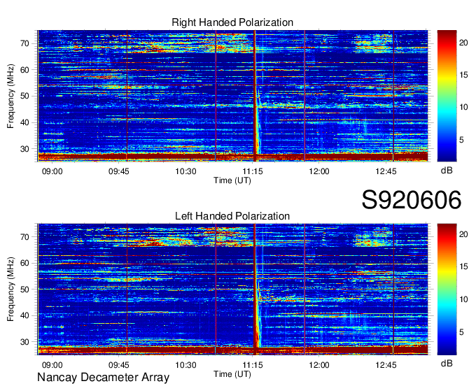
Task: Click the 30 MHz tick of left-handed plot
Action: coord(24,342)
